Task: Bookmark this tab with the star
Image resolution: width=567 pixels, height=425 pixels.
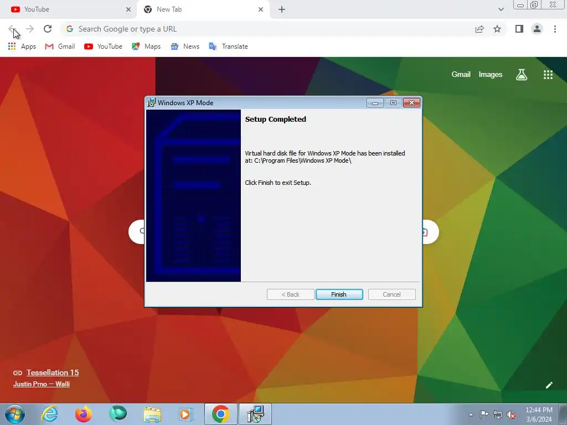Action: [x=497, y=29]
